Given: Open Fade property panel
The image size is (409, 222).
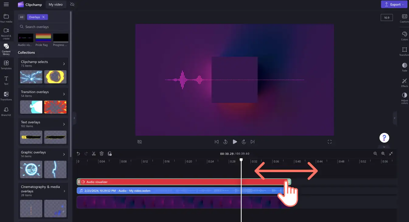Looking at the screenshot, I should (404, 67).
